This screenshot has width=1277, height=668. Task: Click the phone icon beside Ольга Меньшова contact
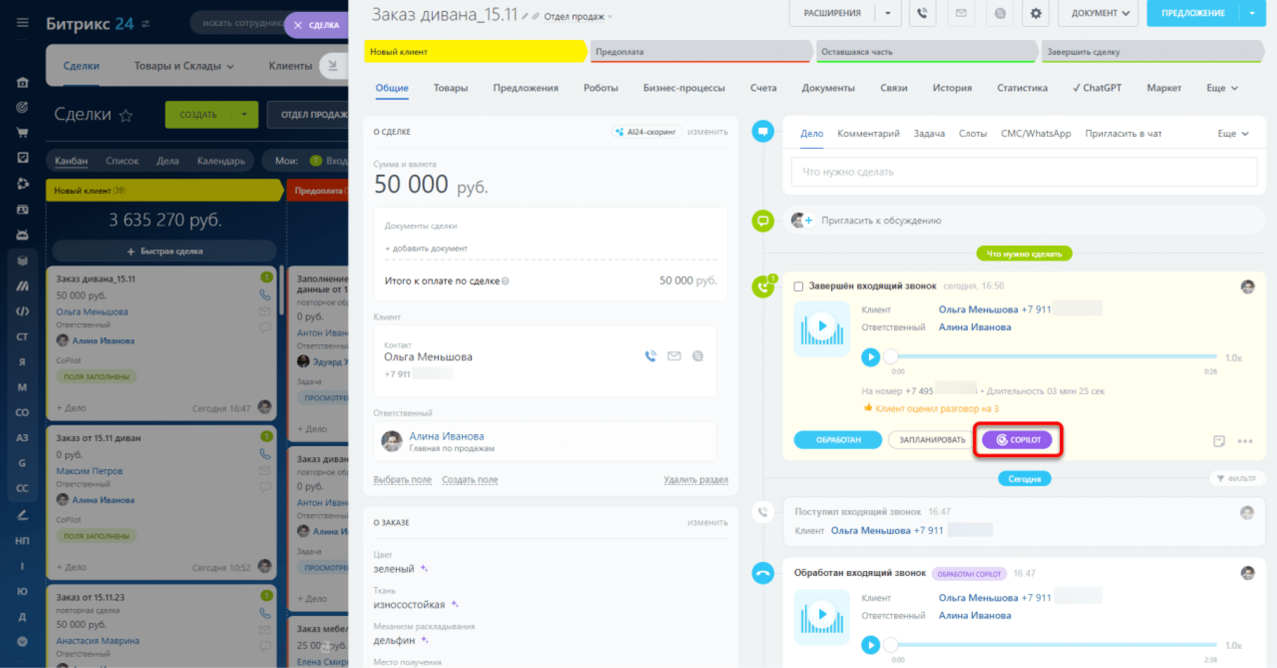pyautogui.click(x=650, y=356)
